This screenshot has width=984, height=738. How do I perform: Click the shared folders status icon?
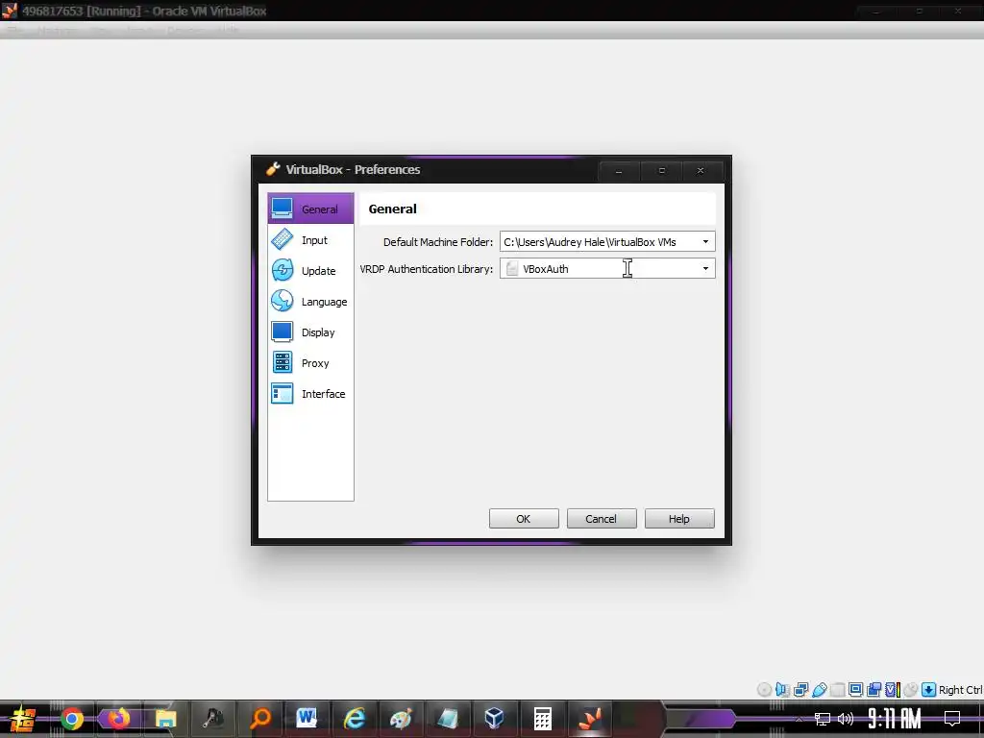point(838,690)
